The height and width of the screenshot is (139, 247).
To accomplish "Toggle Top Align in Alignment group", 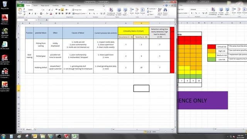I will [x=56, y=10].
